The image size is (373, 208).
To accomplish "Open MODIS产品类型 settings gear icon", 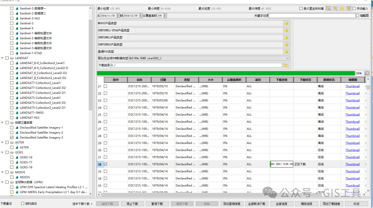I will click(x=286, y=23).
